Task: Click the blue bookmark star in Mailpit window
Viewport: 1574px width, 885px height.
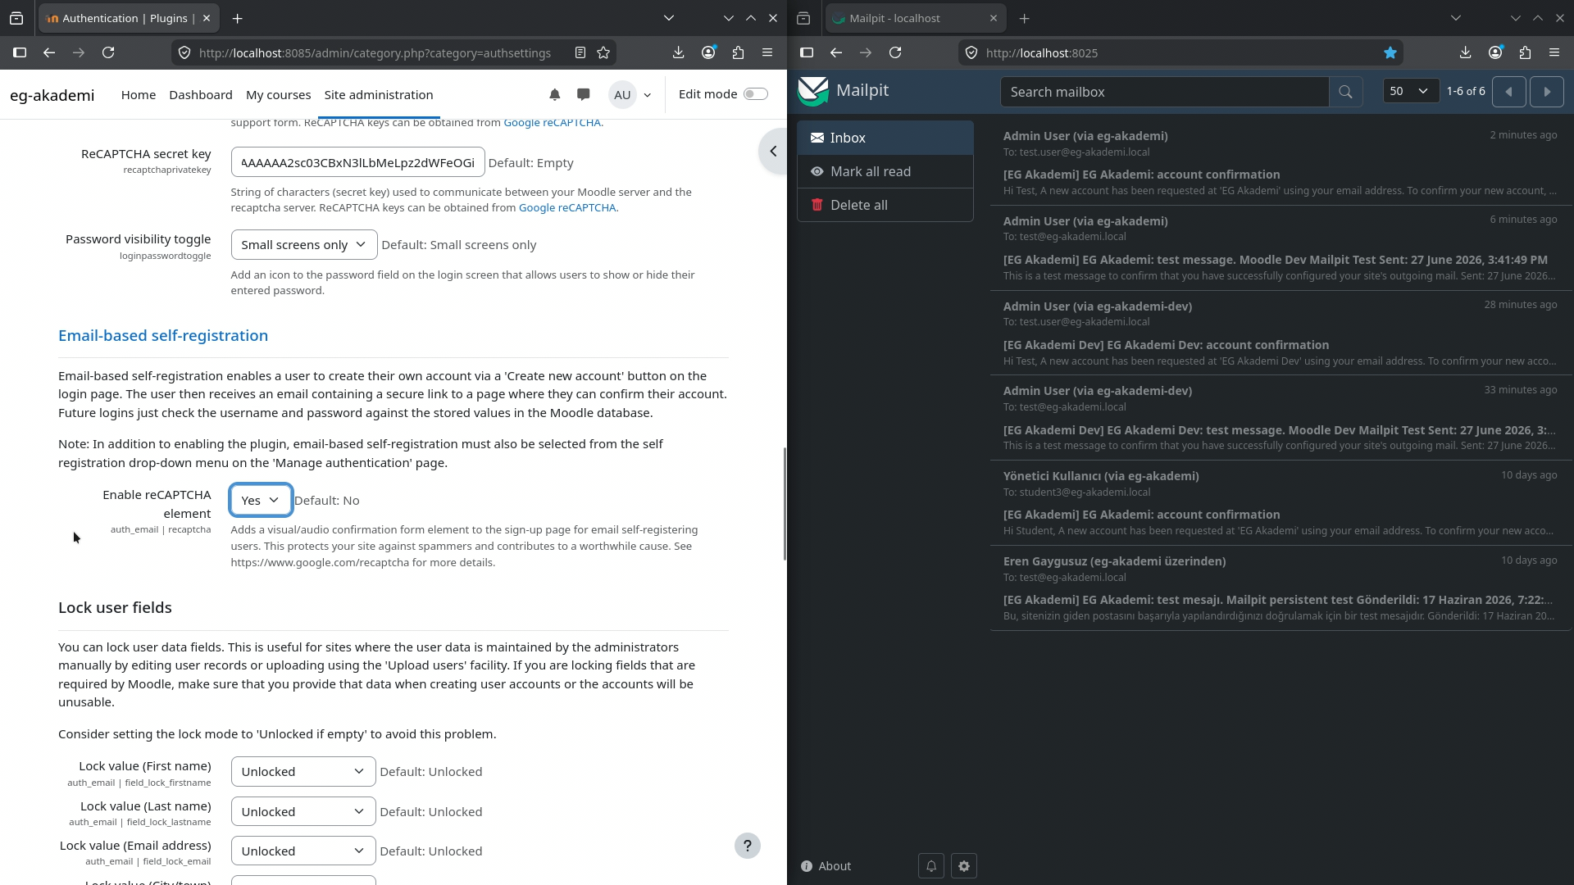Action: point(1390,52)
